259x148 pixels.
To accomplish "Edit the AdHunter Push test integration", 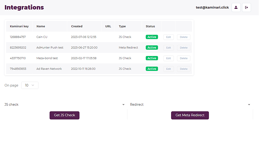I will [169, 48].
